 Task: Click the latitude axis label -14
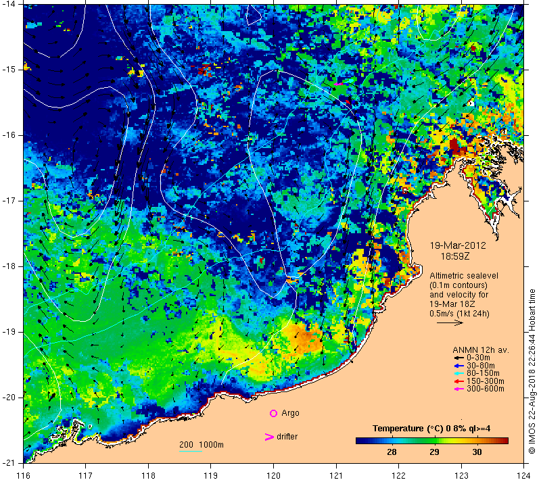click(9, 4)
